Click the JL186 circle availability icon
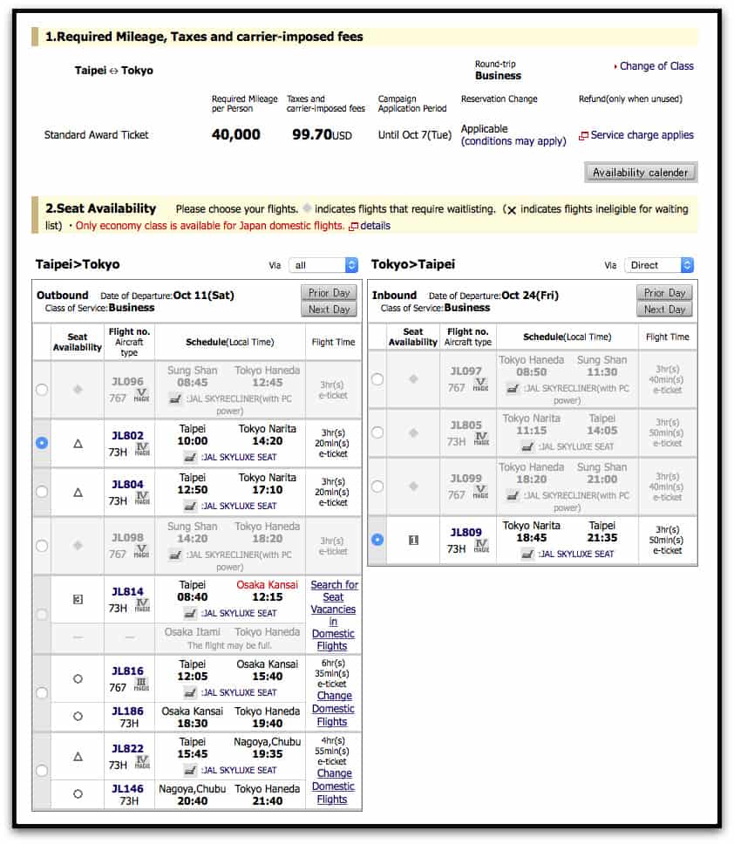Image resolution: width=734 pixels, height=844 pixels. [78, 717]
